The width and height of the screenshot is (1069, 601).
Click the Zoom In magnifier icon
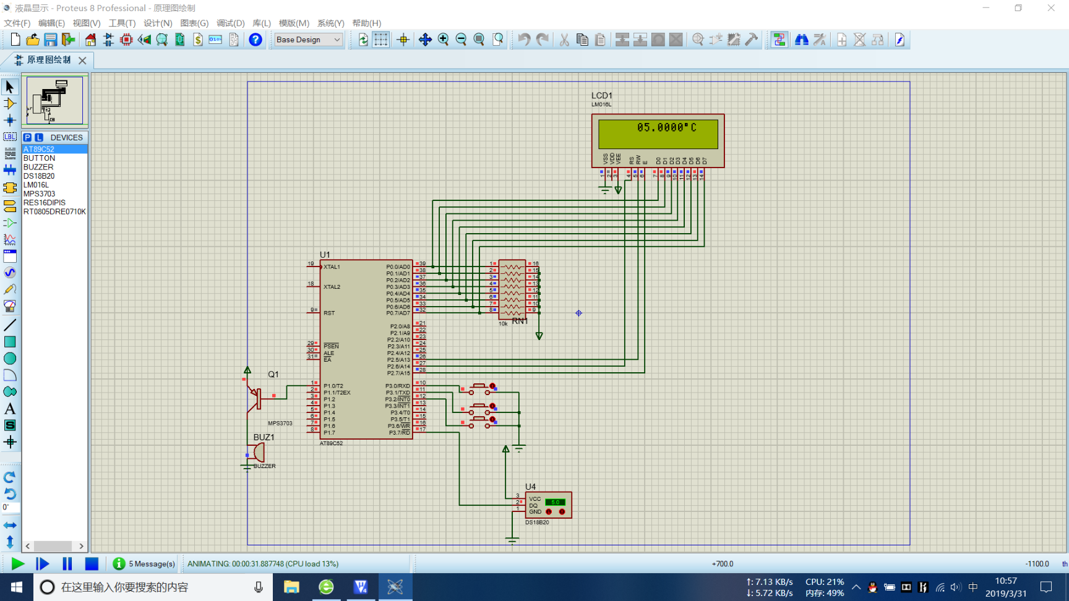click(444, 40)
